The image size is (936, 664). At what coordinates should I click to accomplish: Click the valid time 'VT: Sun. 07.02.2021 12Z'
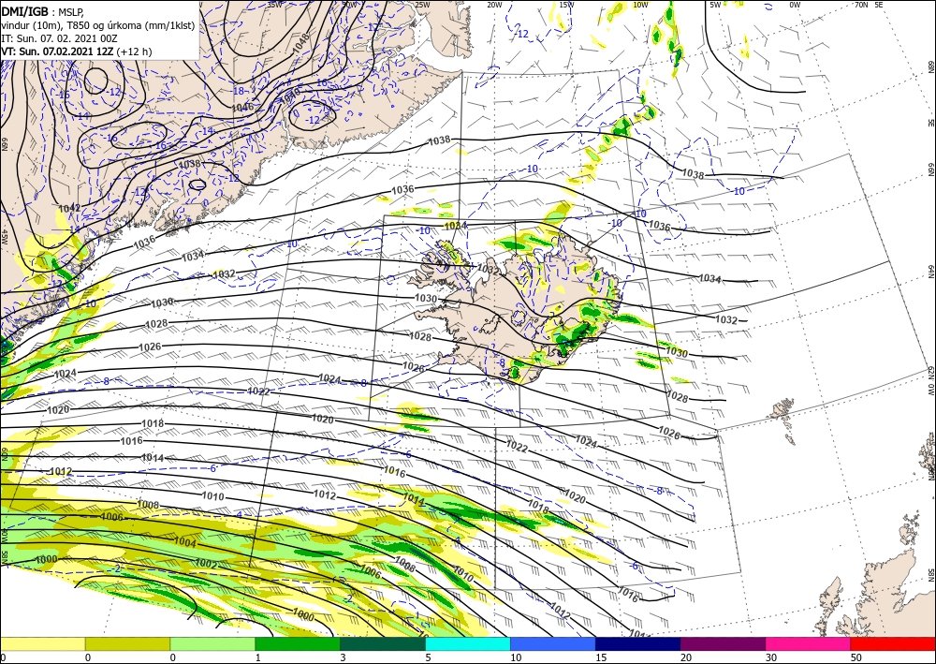[x=58, y=52]
